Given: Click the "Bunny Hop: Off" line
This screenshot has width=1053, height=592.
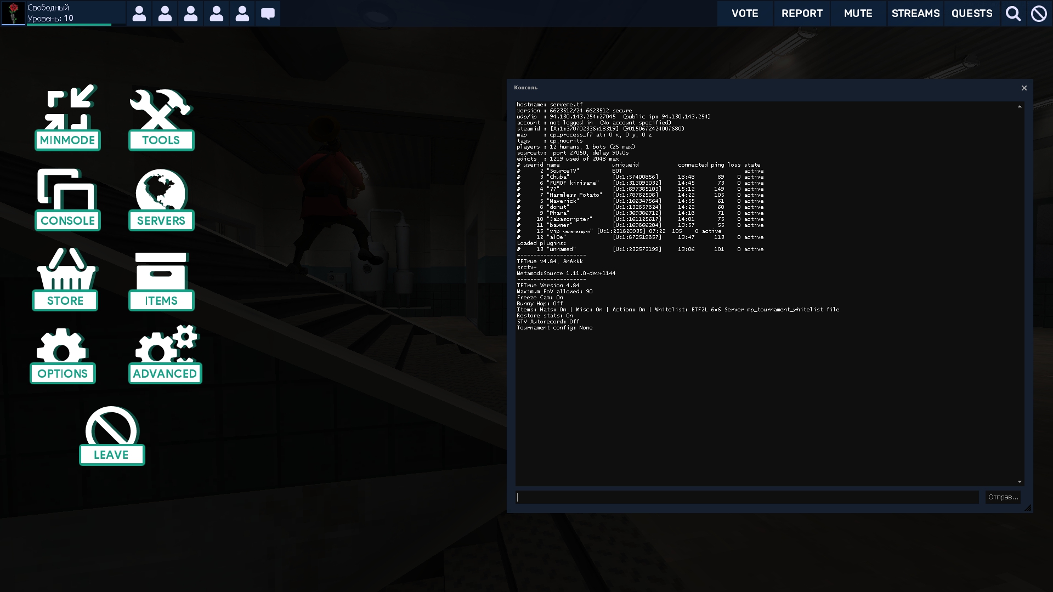Looking at the screenshot, I should click(x=540, y=303).
